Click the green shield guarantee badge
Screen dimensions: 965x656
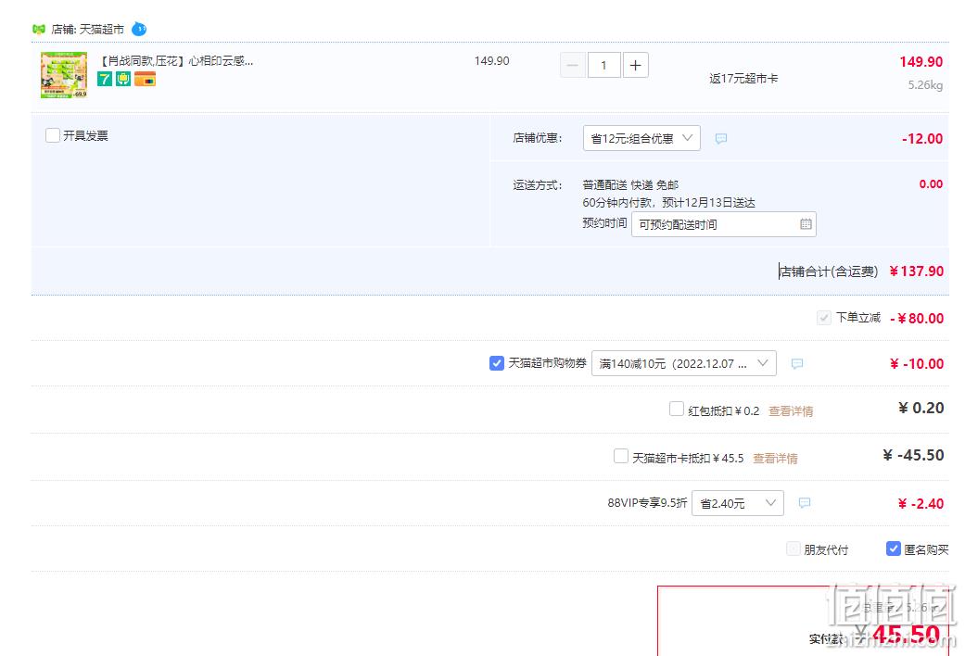tap(123, 79)
